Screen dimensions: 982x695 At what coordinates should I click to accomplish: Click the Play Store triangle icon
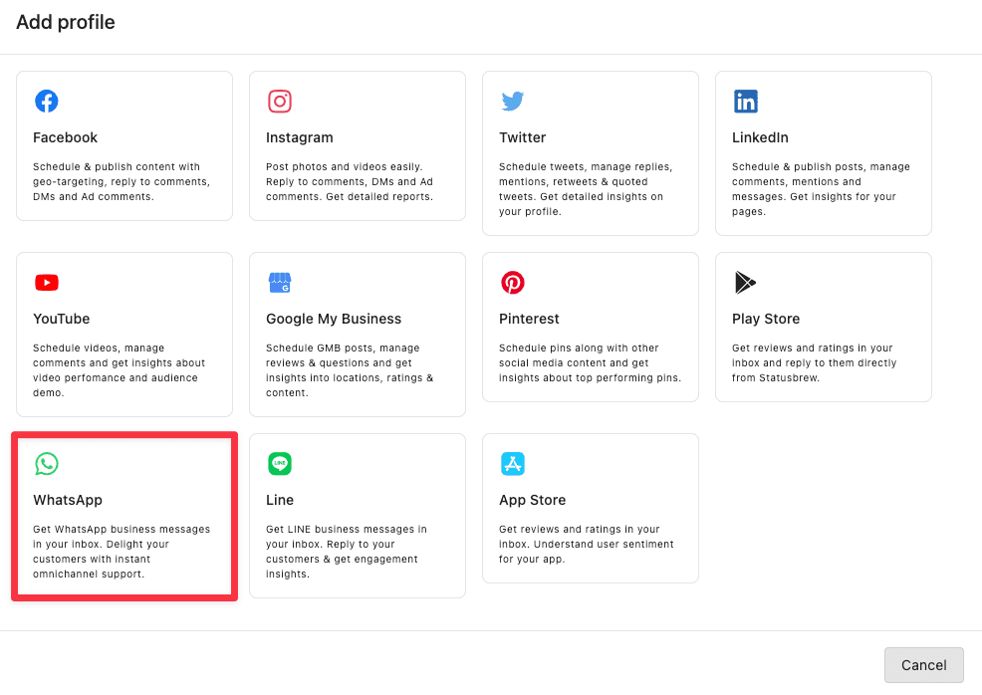pyautogui.click(x=745, y=282)
